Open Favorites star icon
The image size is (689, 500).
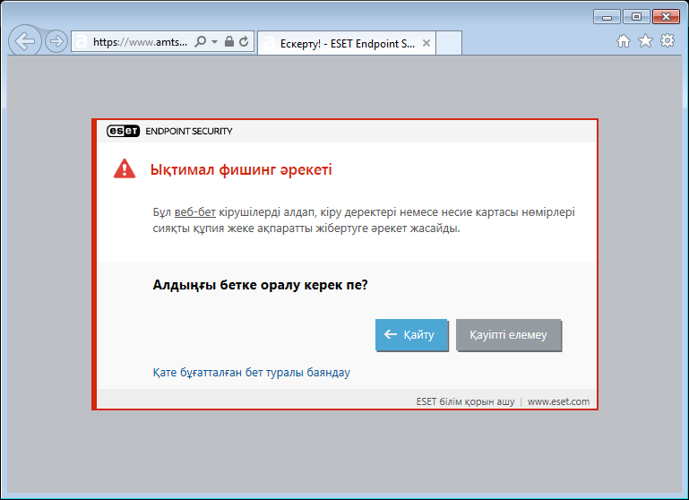[x=645, y=41]
